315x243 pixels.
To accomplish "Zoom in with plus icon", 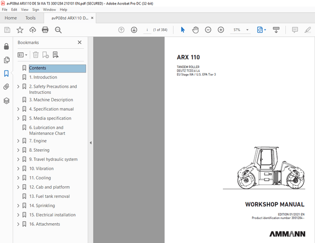I will pos(221,30).
